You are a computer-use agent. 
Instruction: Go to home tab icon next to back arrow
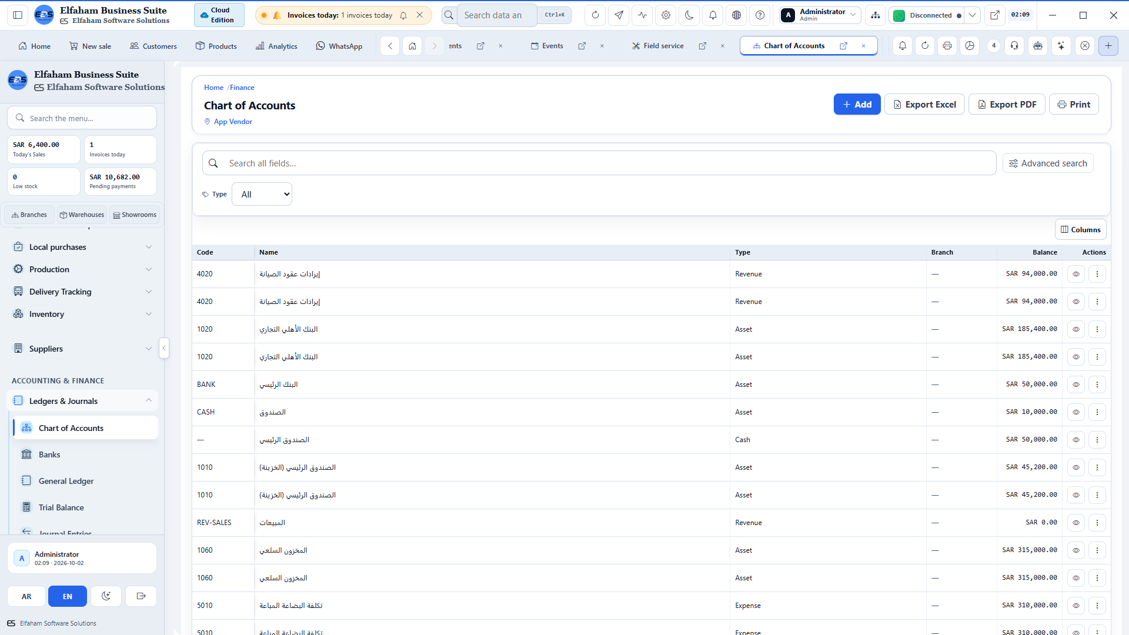click(412, 46)
